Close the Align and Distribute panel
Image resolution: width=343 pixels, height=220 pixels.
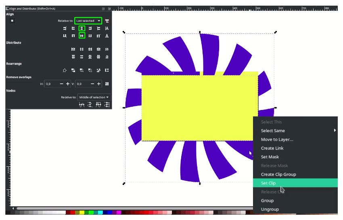tap(109, 9)
